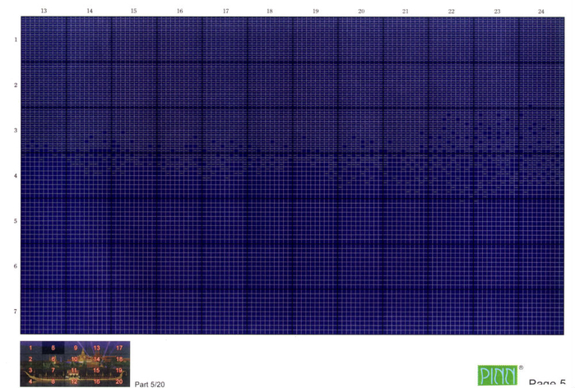
Task: Open section 2 in the overview thumbnail
Action: (x=30, y=359)
